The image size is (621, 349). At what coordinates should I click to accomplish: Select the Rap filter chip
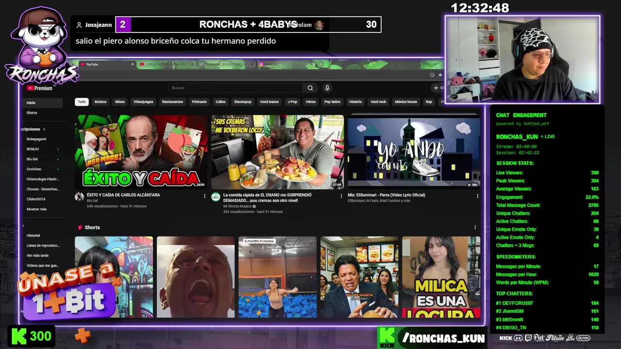tap(429, 102)
